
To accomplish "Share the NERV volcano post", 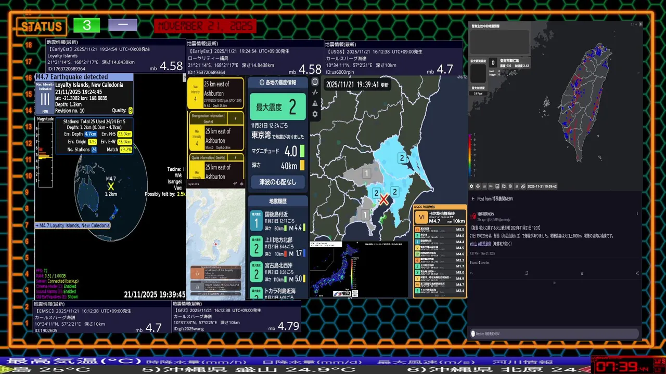I will (637, 273).
